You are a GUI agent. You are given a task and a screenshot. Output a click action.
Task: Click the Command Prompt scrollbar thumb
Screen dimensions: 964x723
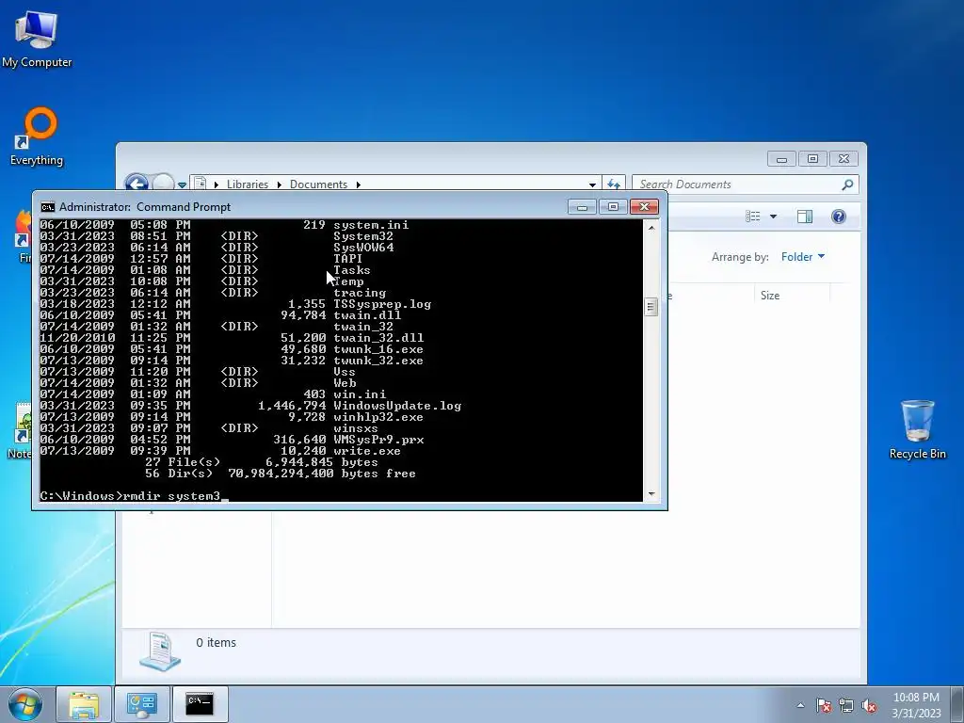(x=651, y=306)
